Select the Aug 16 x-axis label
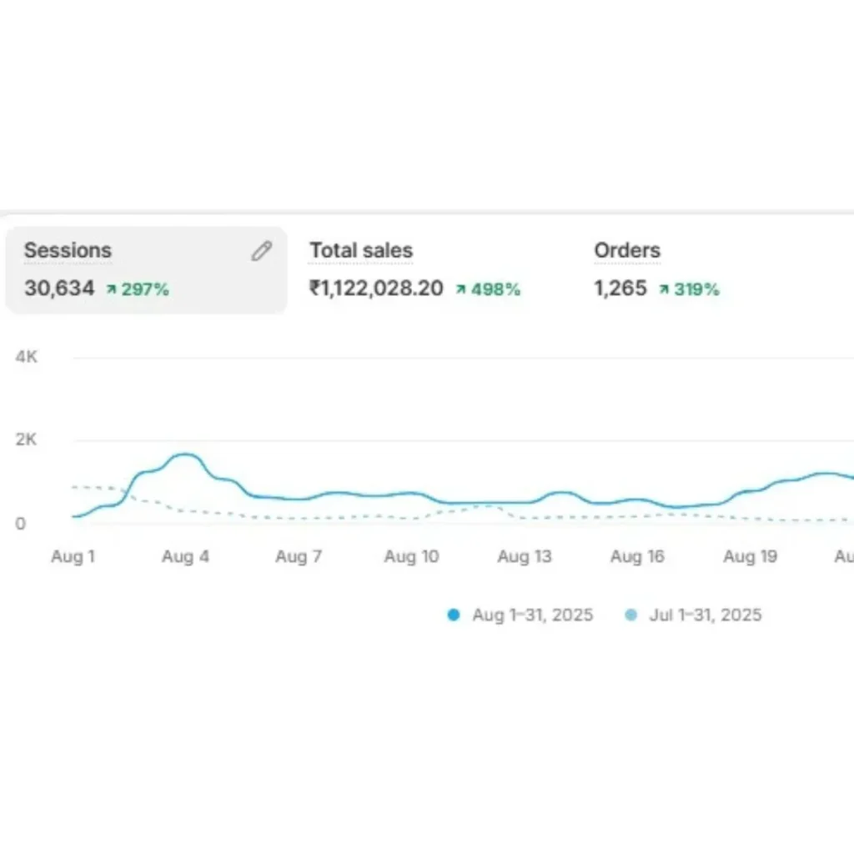Image resolution: width=854 pixels, height=854 pixels. [637, 557]
